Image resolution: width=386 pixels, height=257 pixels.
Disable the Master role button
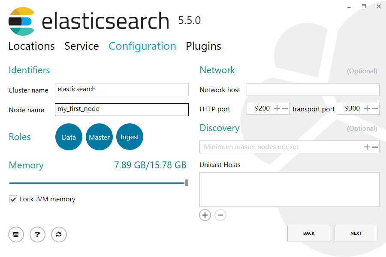tap(99, 137)
